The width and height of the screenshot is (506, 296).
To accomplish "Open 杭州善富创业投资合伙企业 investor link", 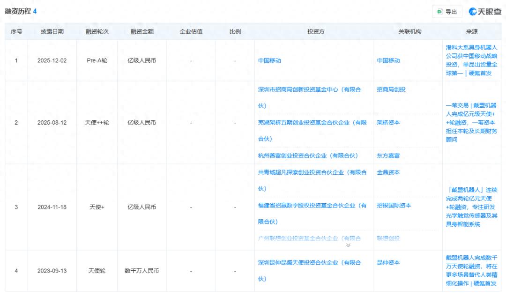I will pyautogui.click(x=308, y=156).
